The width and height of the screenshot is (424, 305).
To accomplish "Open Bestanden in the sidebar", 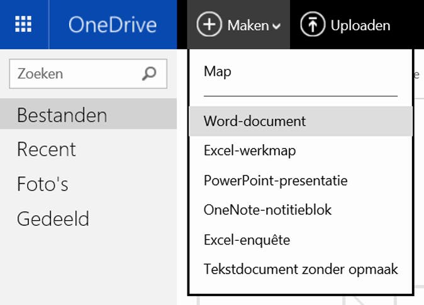I will pos(62,115).
